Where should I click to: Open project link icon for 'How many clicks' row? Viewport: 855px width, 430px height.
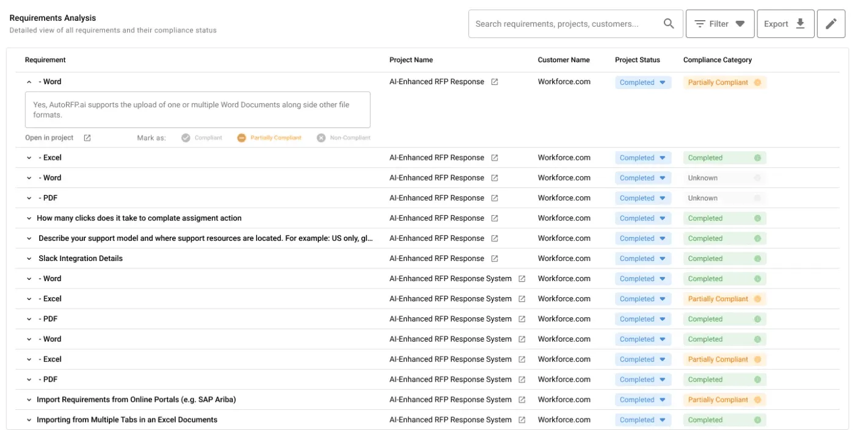click(495, 218)
